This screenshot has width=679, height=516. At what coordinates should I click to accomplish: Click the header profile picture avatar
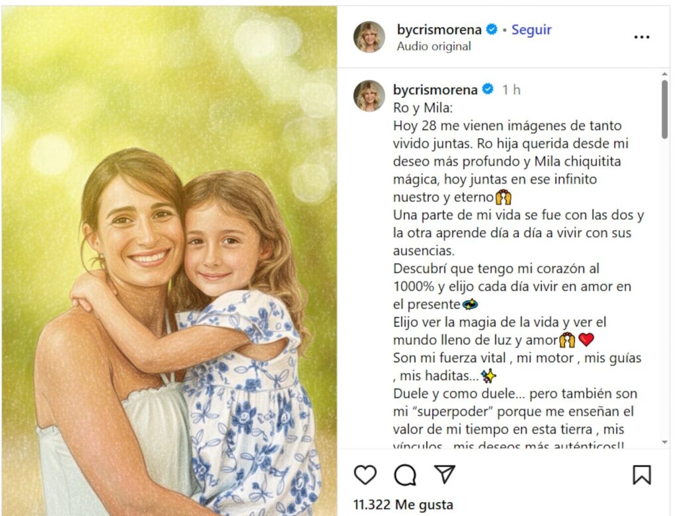(369, 37)
